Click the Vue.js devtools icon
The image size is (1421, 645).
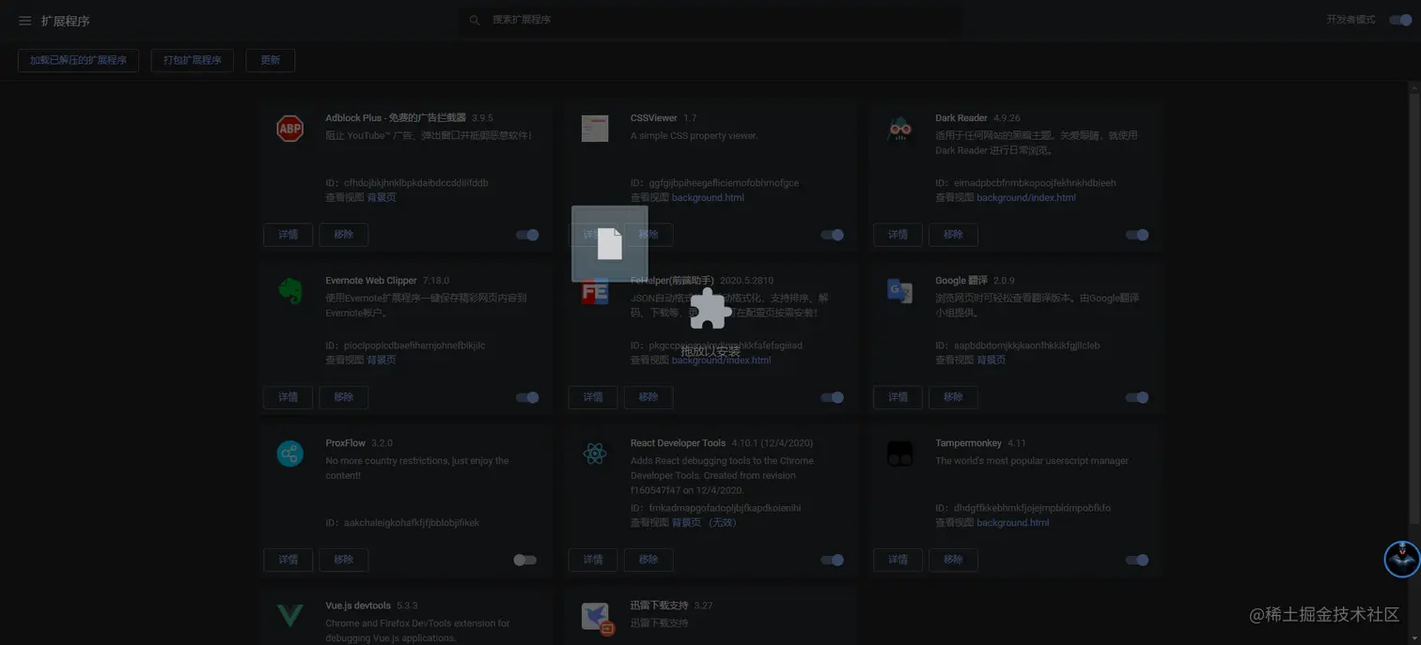pyautogui.click(x=290, y=616)
